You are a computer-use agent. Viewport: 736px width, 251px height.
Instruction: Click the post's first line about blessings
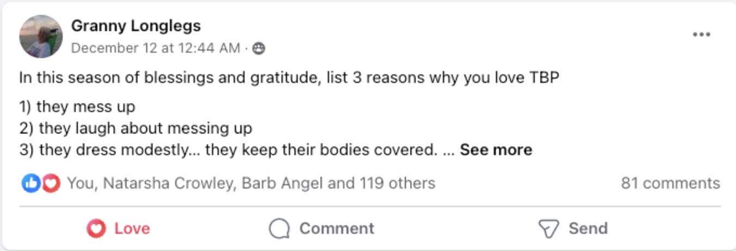click(289, 78)
